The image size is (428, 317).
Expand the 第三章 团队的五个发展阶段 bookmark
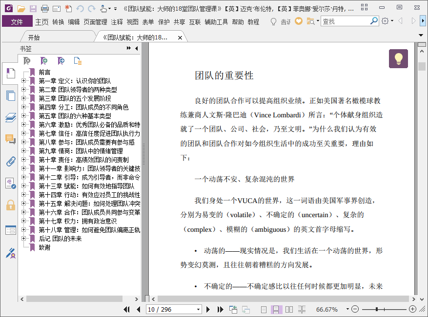(x=23, y=98)
